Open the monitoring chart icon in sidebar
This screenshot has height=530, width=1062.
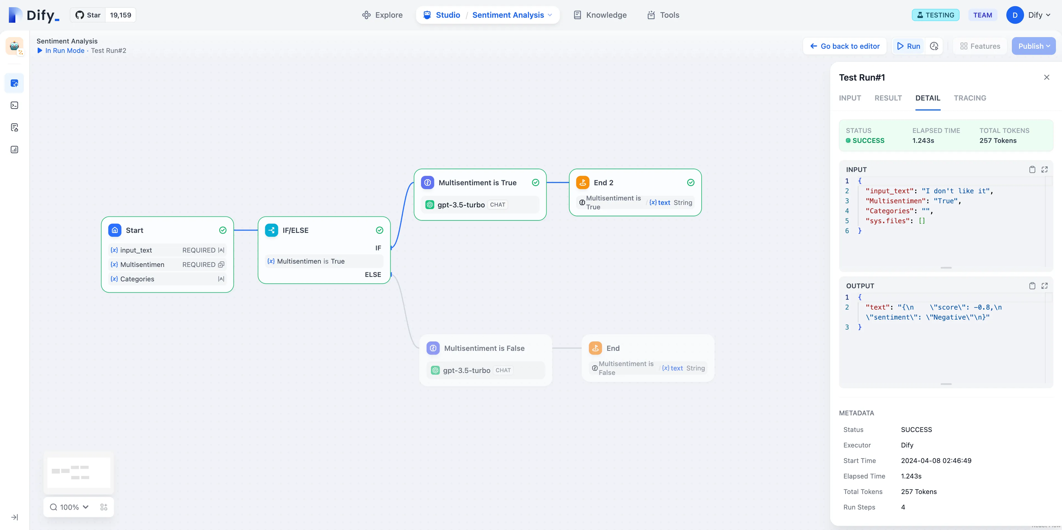point(14,150)
